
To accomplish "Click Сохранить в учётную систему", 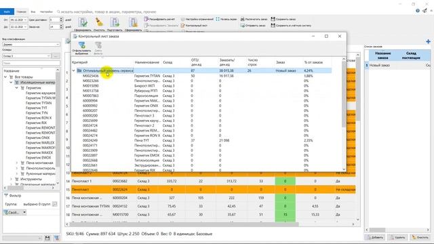I will point(291,26).
